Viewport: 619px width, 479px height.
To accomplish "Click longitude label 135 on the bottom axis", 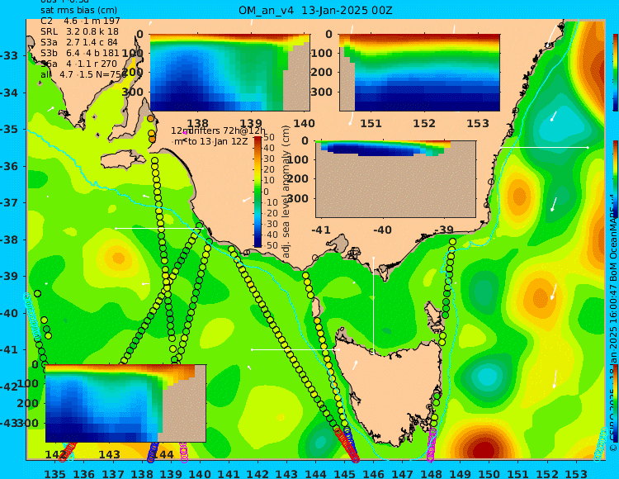I will click(x=54, y=473).
